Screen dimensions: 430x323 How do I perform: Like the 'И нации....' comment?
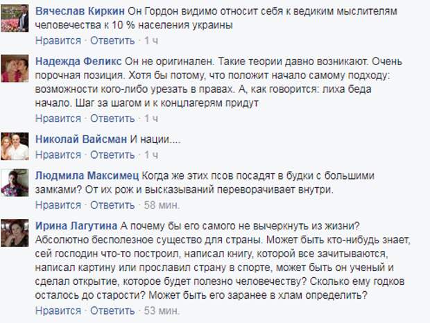click(x=58, y=155)
